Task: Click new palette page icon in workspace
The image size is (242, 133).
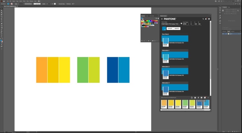Action: (x=192, y=98)
